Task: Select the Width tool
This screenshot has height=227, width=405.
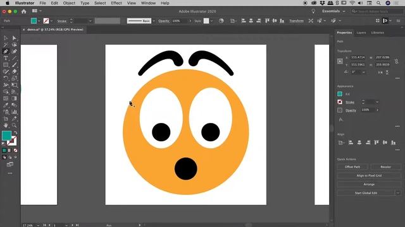Action: point(6,85)
